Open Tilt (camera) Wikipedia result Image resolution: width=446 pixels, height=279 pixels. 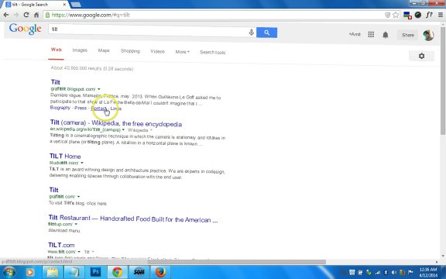click(116, 123)
